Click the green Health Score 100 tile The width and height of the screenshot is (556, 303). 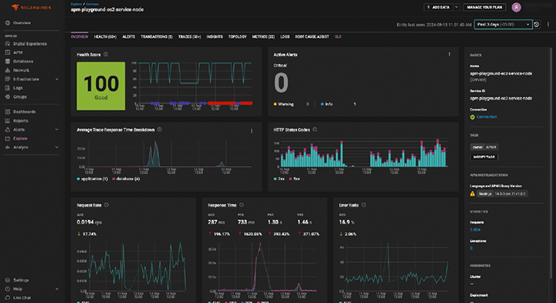[x=101, y=86]
